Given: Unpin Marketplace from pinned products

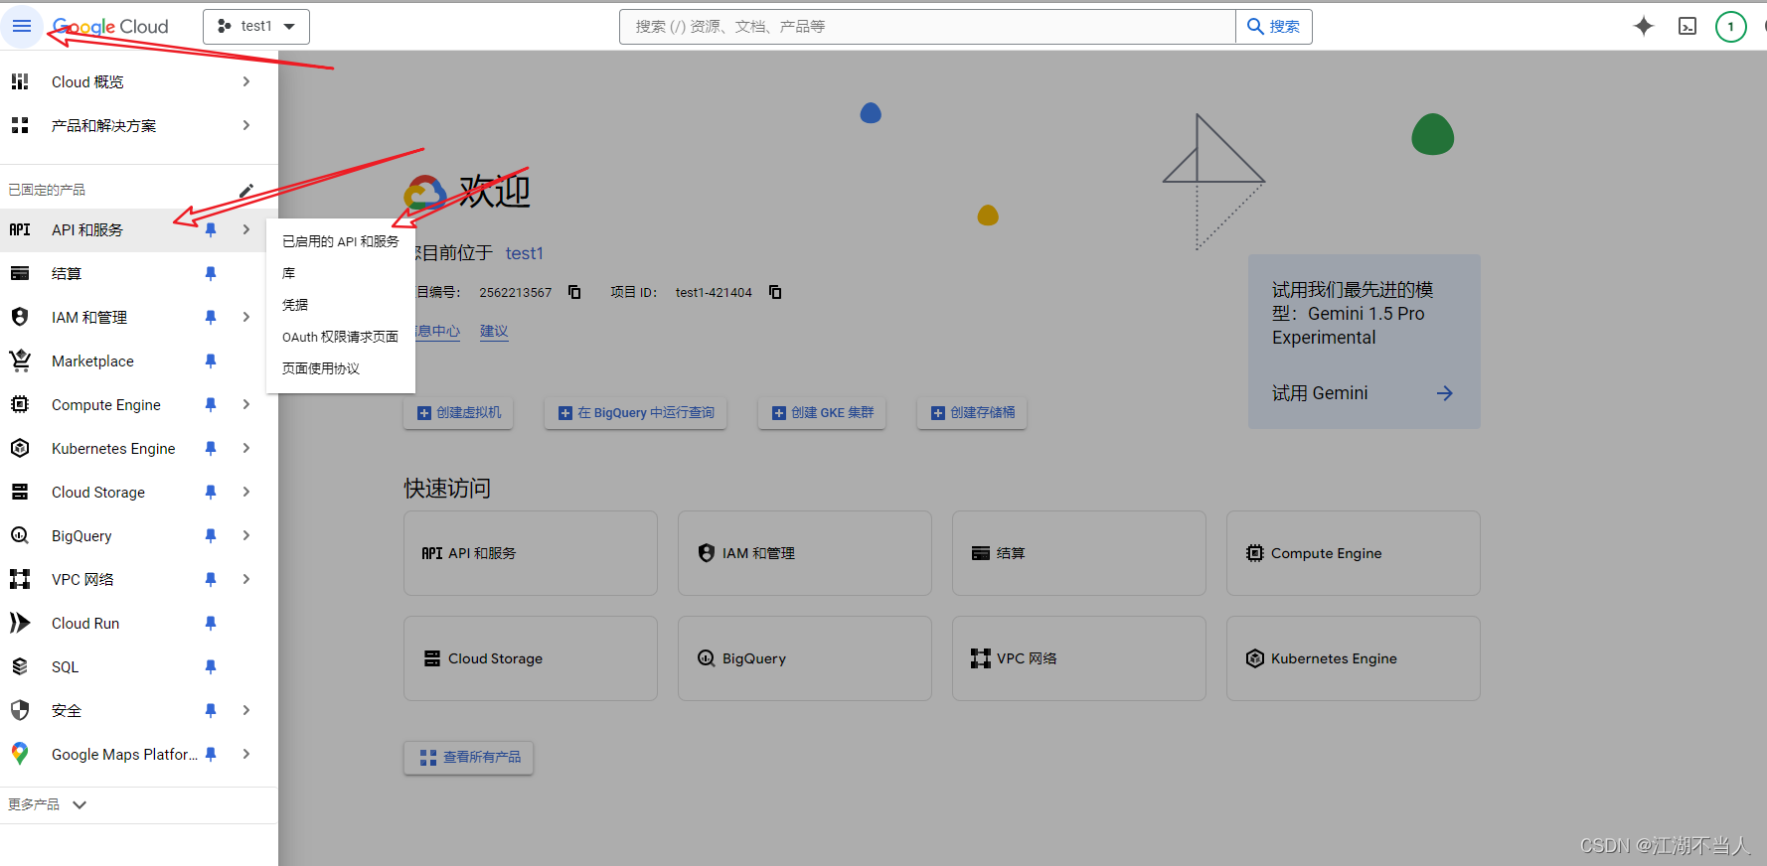Looking at the screenshot, I should click(211, 361).
